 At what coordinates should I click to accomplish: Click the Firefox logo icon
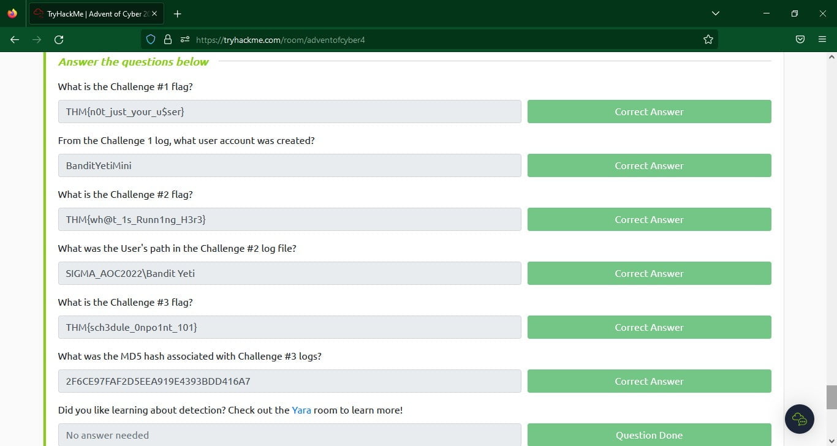(x=12, y=13)
